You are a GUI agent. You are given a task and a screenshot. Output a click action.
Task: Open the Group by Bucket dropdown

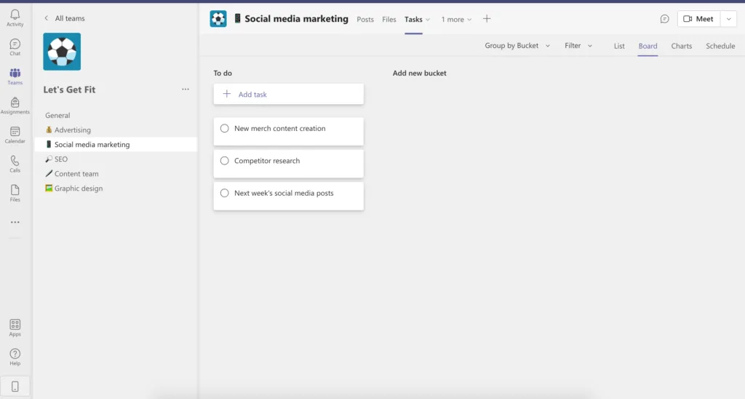pos(517,46)
